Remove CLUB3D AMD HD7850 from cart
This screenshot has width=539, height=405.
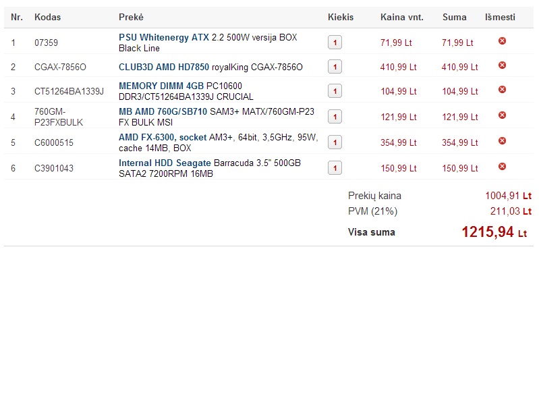pyautogui.click(x=502, y=65)
